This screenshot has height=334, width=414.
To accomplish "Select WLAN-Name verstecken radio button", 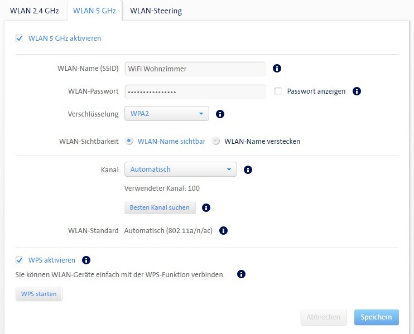I will (x=216, y=142).
